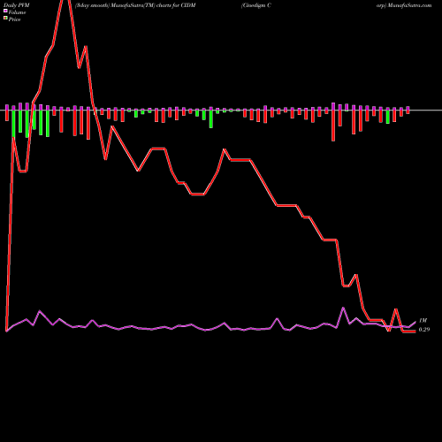Click the Volume legend color swatch

[5, 11]
